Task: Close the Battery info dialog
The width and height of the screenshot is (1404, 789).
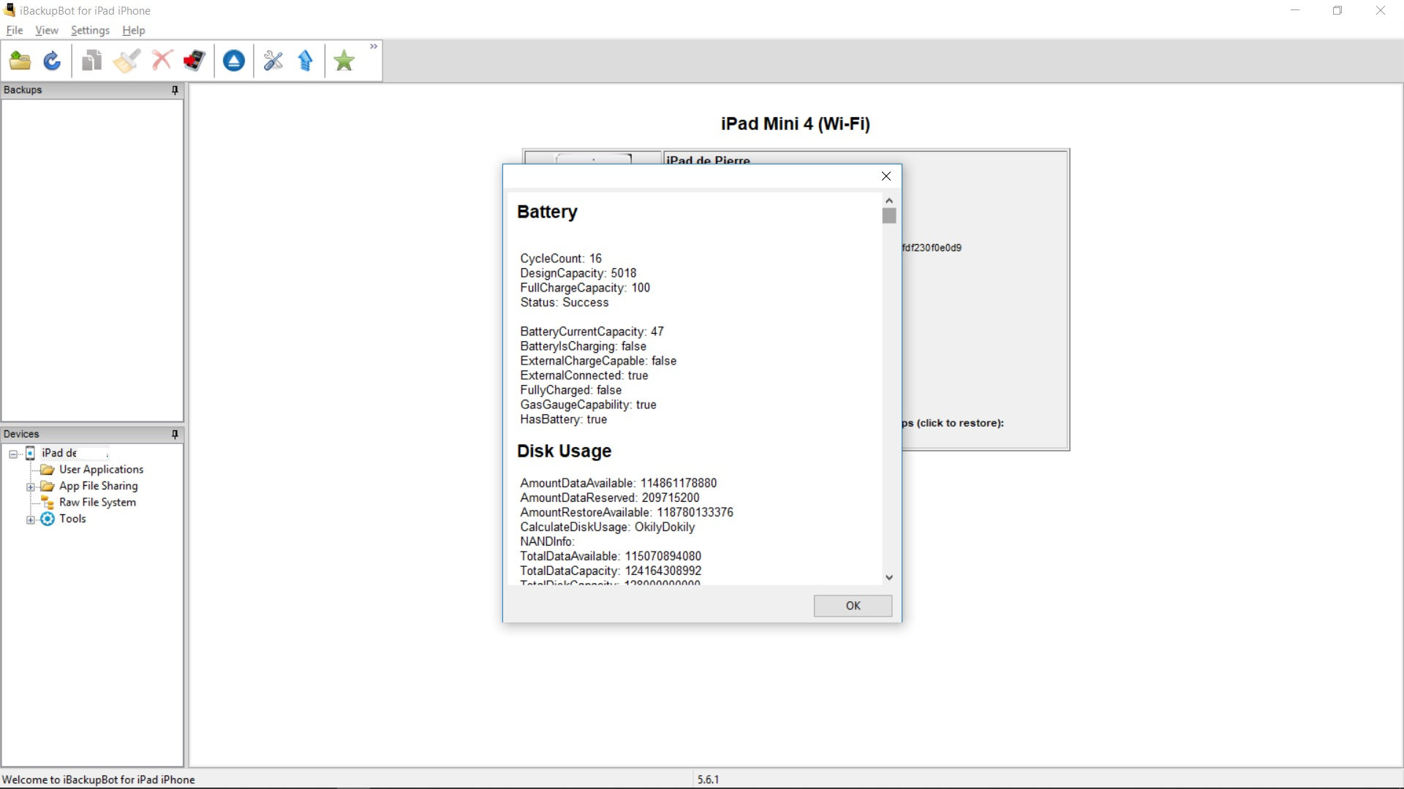Action: 886,176
